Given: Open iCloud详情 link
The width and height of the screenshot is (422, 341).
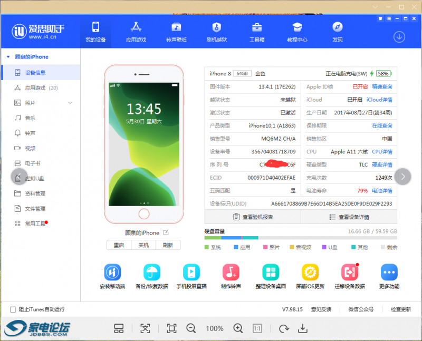Looking at the screenshot, I should 379,100.
